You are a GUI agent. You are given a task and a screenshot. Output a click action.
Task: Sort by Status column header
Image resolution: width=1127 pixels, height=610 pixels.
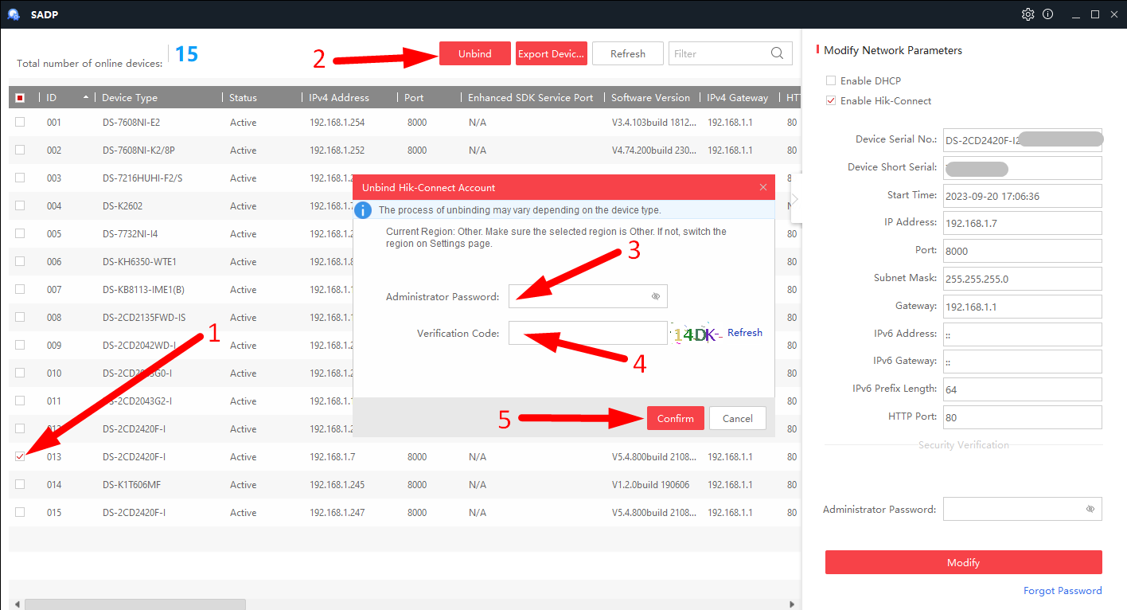click(x=243, y=97)
